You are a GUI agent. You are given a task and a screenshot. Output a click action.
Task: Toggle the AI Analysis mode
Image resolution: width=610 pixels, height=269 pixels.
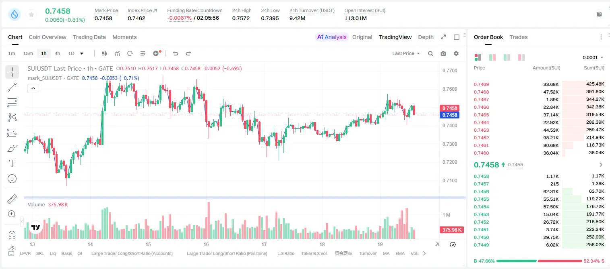332,37
